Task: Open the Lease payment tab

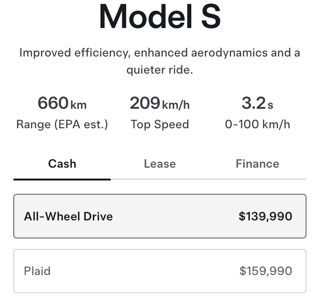Action: 159,164
